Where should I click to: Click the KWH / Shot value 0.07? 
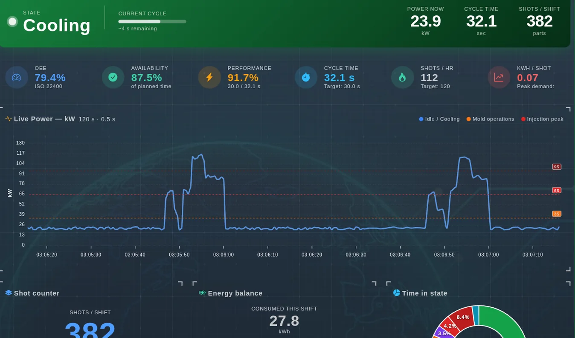(x=528, y=78)
